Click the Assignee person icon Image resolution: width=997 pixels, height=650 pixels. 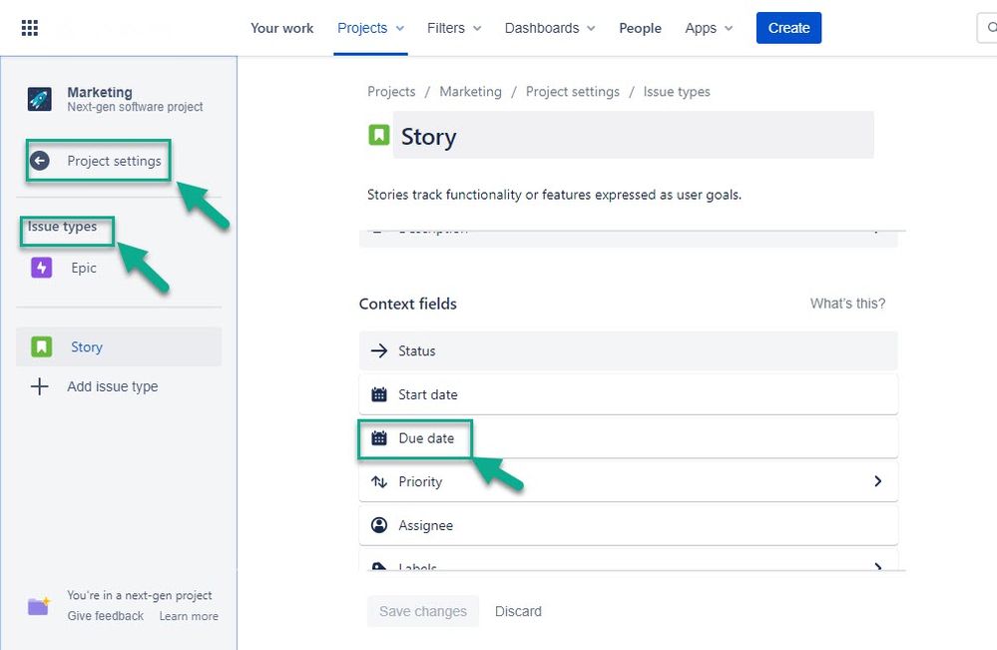(x=379, y=525)
